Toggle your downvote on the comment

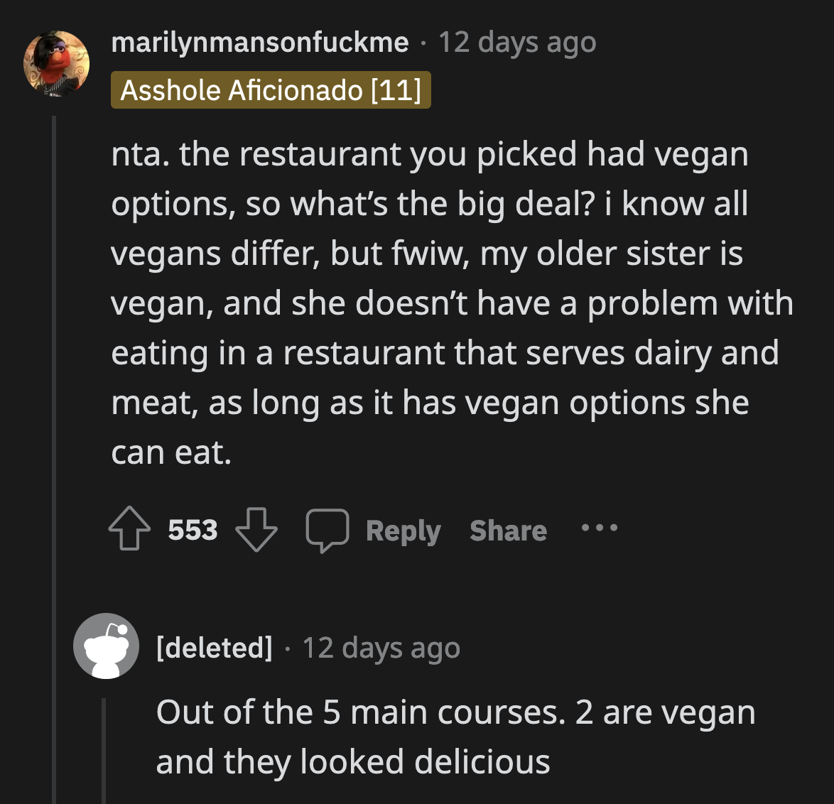pyautogui.click(x=256, y=528)
